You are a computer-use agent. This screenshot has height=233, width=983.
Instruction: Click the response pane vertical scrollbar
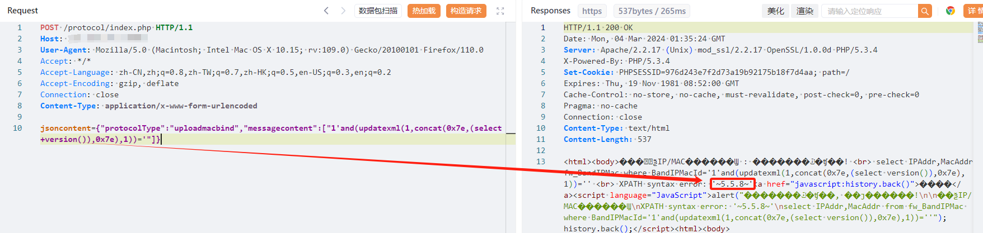980,127
